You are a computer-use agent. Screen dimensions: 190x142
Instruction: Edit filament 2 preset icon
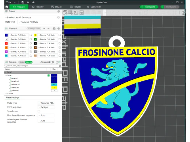point(60,35)
